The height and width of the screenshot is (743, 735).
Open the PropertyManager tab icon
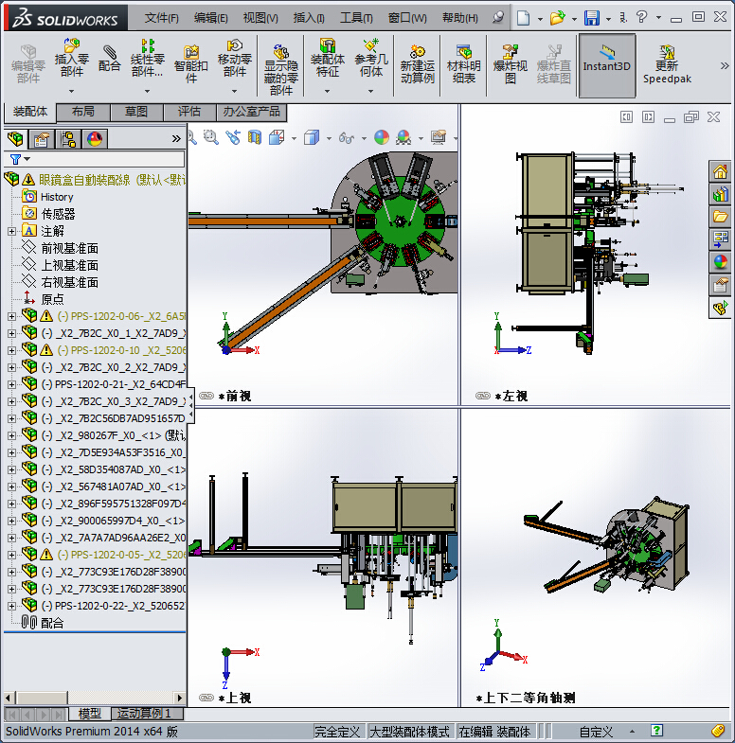(x=42, y=139)
